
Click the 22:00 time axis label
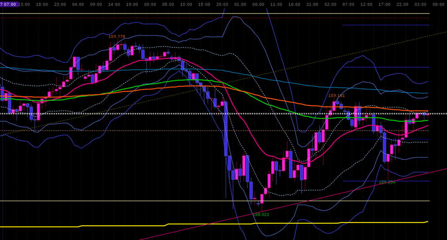(x=402, y=4)
